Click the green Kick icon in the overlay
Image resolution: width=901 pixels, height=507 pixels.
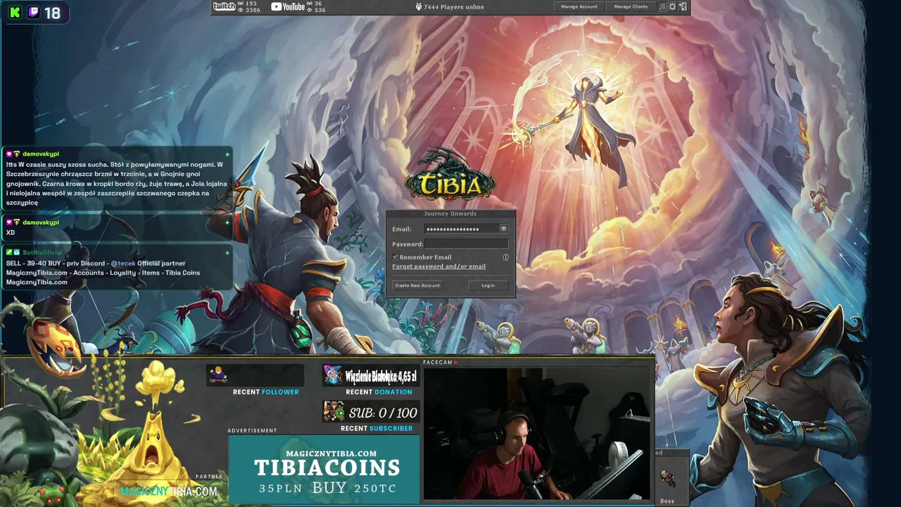click(x=15, y=13)
